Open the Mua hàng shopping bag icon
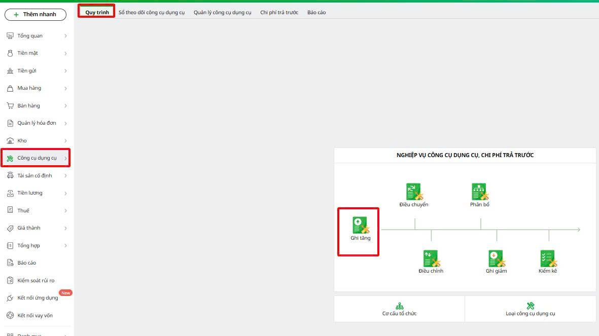The image size is (599, 336). point(10,88)
